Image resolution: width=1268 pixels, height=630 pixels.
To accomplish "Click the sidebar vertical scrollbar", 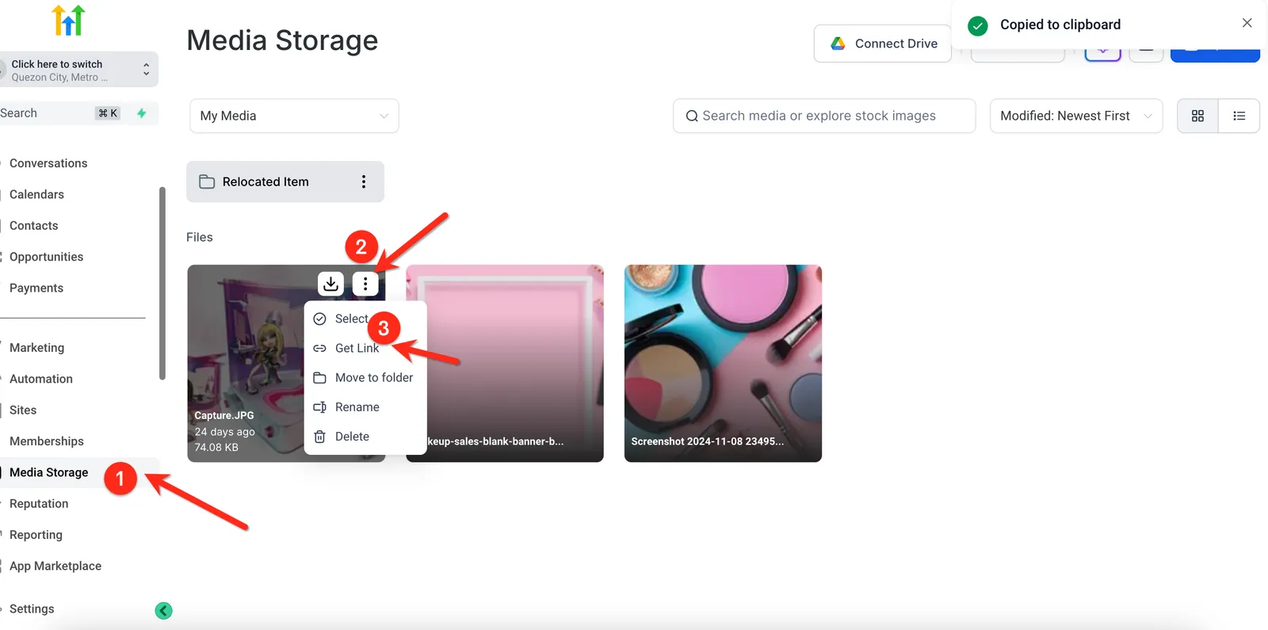I will point(162,283).
